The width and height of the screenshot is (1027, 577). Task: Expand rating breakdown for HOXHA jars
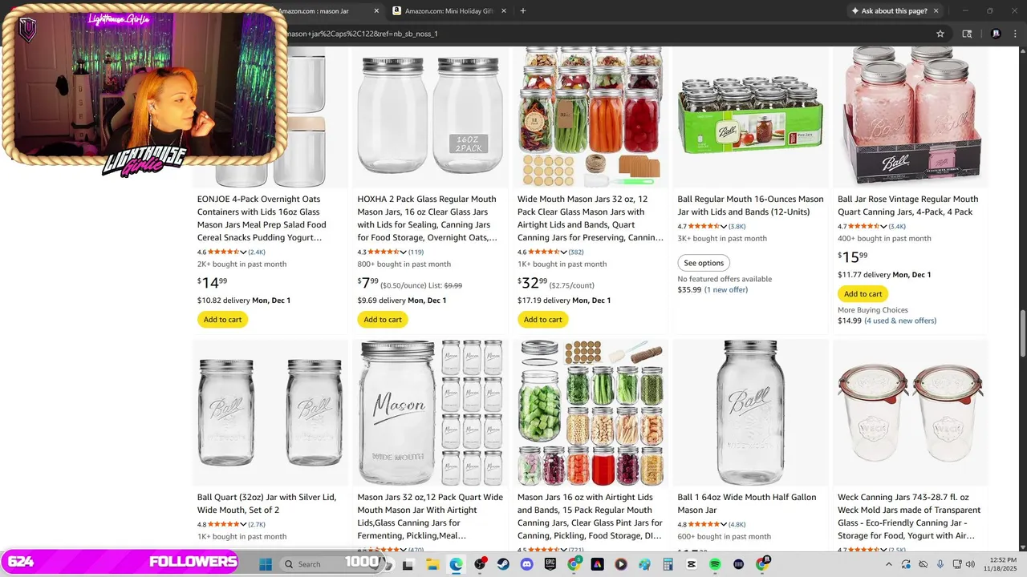pyautogui.click(x=404, y=252)
